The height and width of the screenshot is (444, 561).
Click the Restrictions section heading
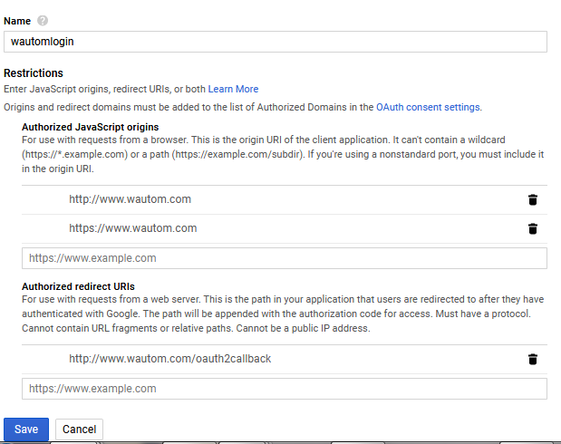[x=34, y=72]
